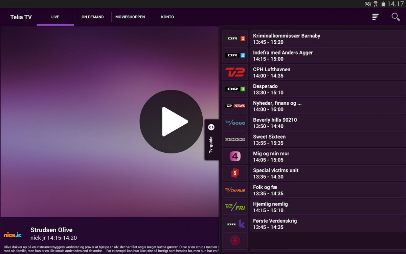The height and width of the screenshot is (254, 406).
Task: Tap the nick jr. logo
Action: click(13, 234)
